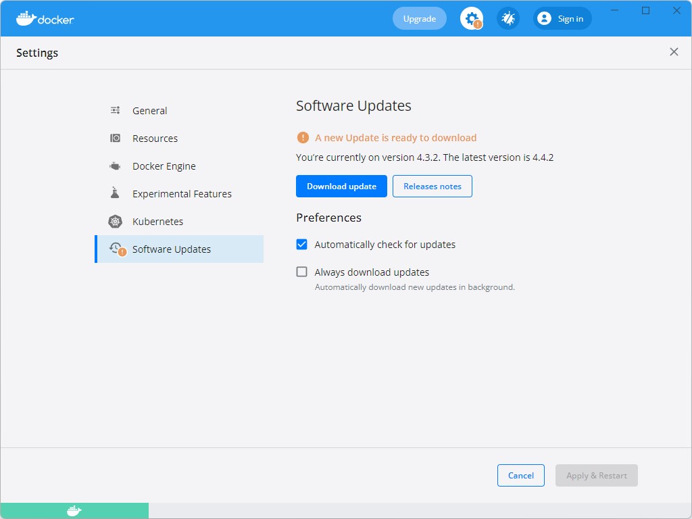The height and width of the screenshot is (519, 692).
Task: Open the Kubernetes settings section
Action: (x=157, y=221)
